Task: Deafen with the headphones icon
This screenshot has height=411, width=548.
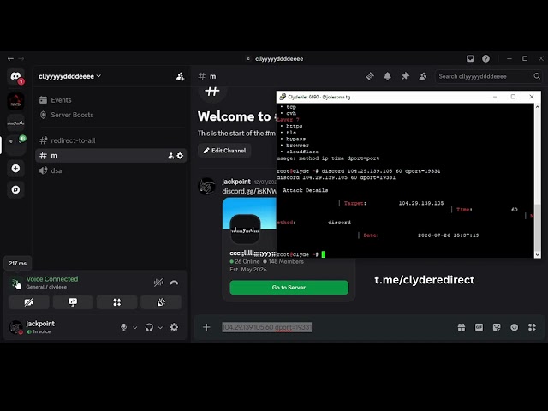Action: 149,327
